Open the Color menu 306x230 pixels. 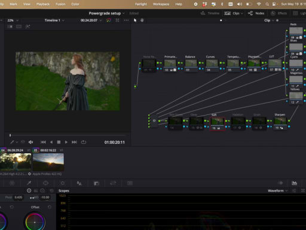(75, 4)
